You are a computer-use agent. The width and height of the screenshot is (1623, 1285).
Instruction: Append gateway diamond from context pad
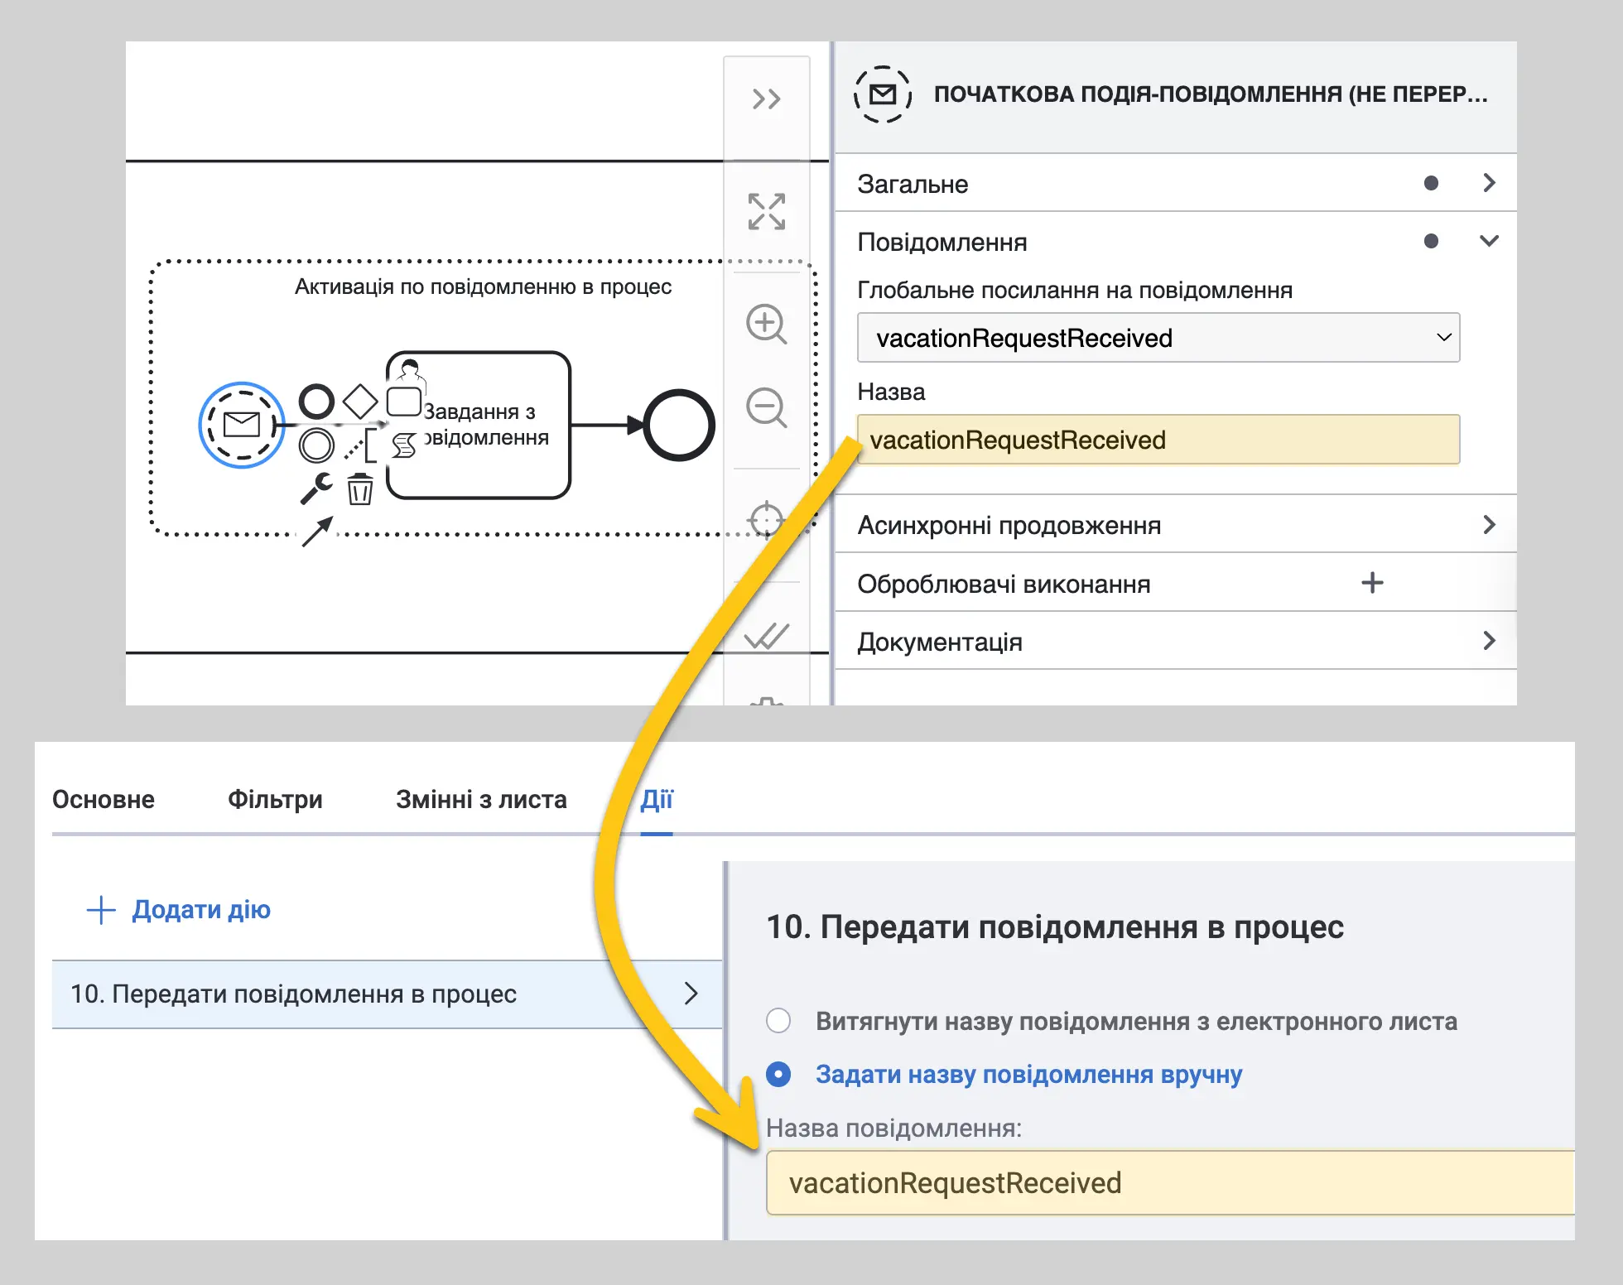point(360,402)
